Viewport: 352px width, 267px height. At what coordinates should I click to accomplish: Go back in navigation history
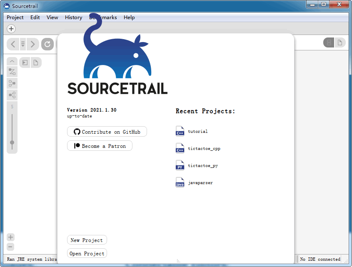click(x=13, y=44)
